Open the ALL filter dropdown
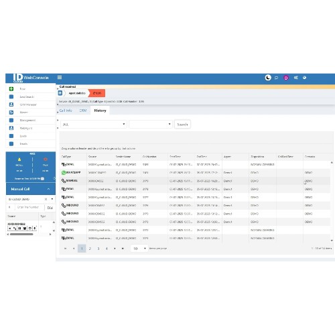The image size is (335, 335). click(x=94, y=125)
